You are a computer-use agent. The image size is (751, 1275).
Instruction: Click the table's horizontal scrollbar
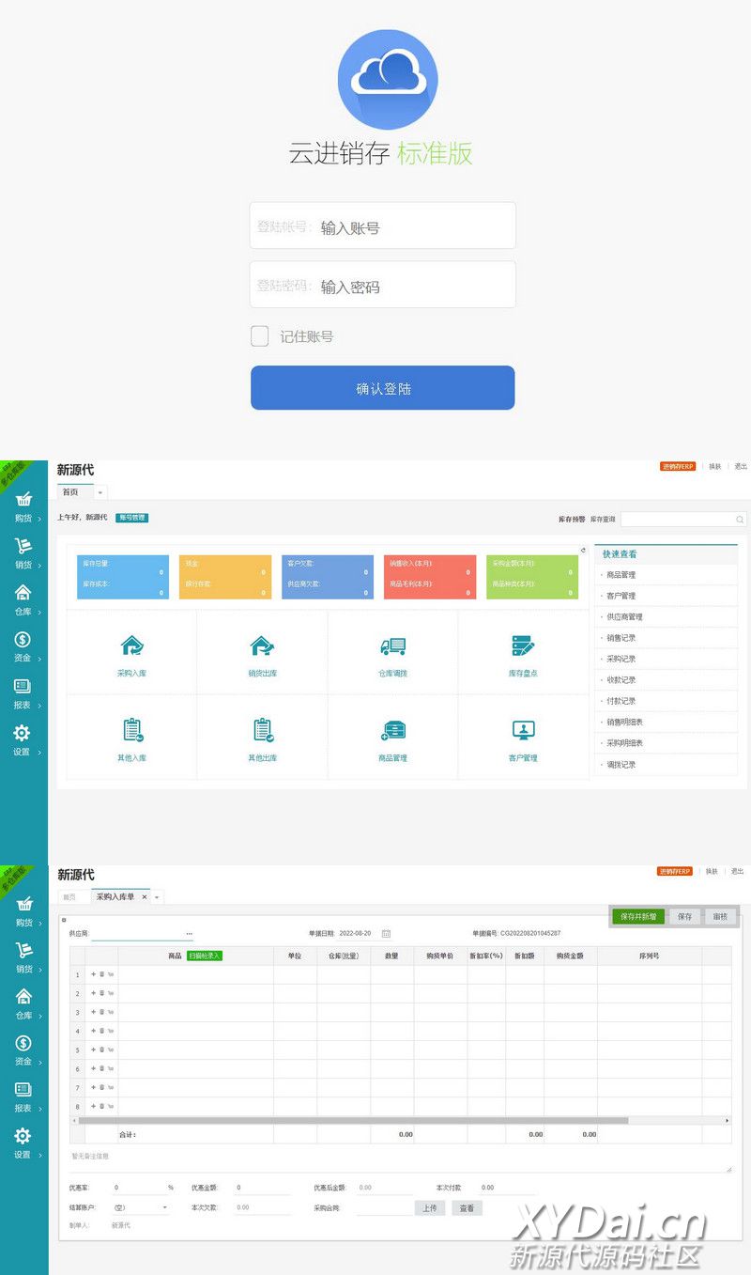pos(353,1121)
